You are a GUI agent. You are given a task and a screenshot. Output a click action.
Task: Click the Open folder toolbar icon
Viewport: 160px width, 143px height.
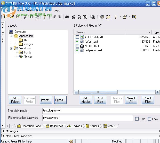12,17
